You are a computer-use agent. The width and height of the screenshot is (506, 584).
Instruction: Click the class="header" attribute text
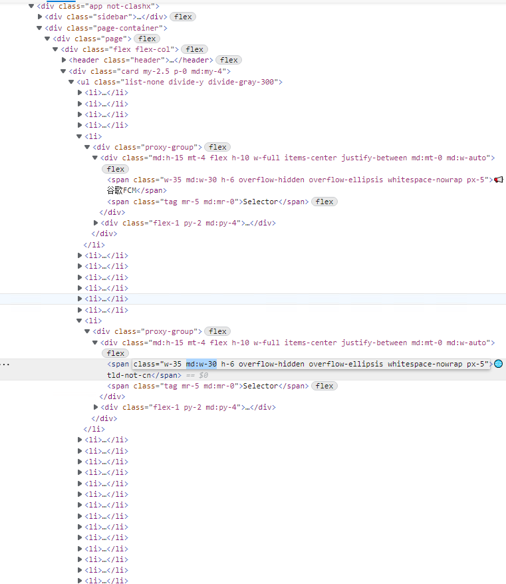tap(134, 60)
